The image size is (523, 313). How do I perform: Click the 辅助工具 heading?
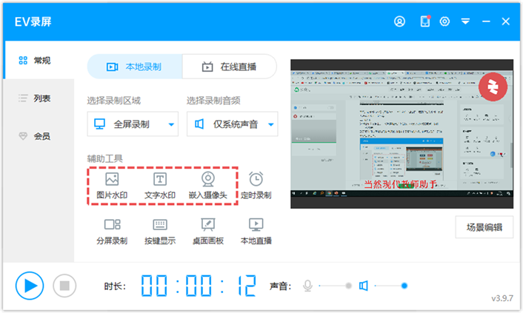(104, 158)
